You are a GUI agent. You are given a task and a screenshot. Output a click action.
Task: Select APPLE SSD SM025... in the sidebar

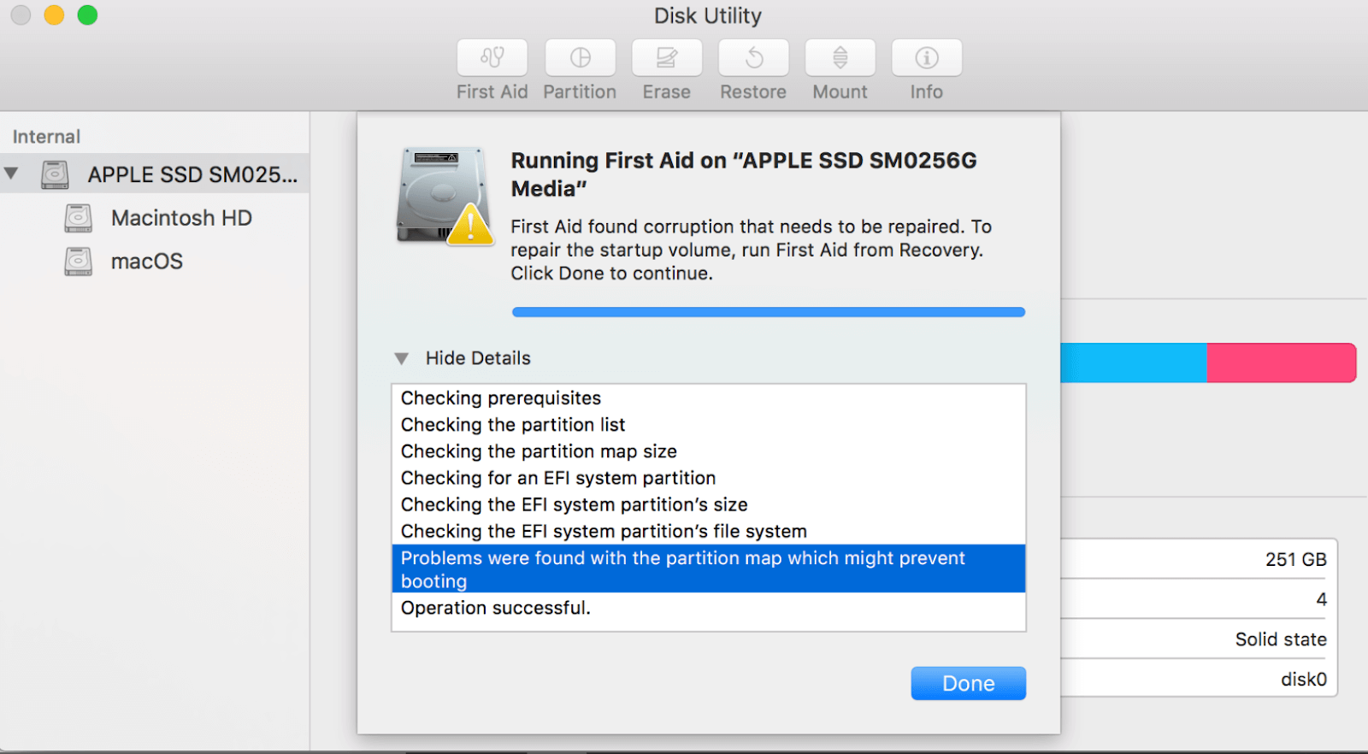click(x=155, y=174)
